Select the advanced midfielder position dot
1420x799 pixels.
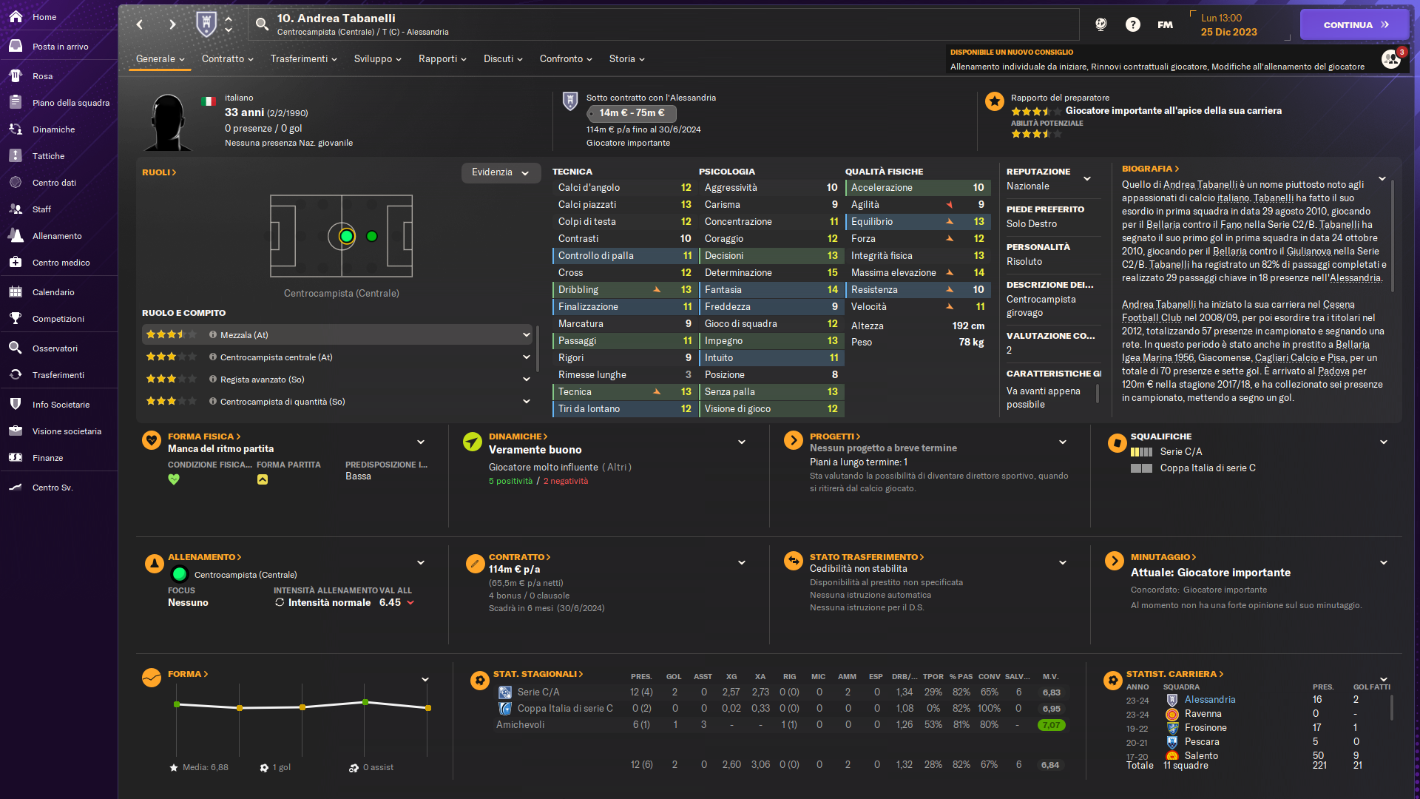372,237
